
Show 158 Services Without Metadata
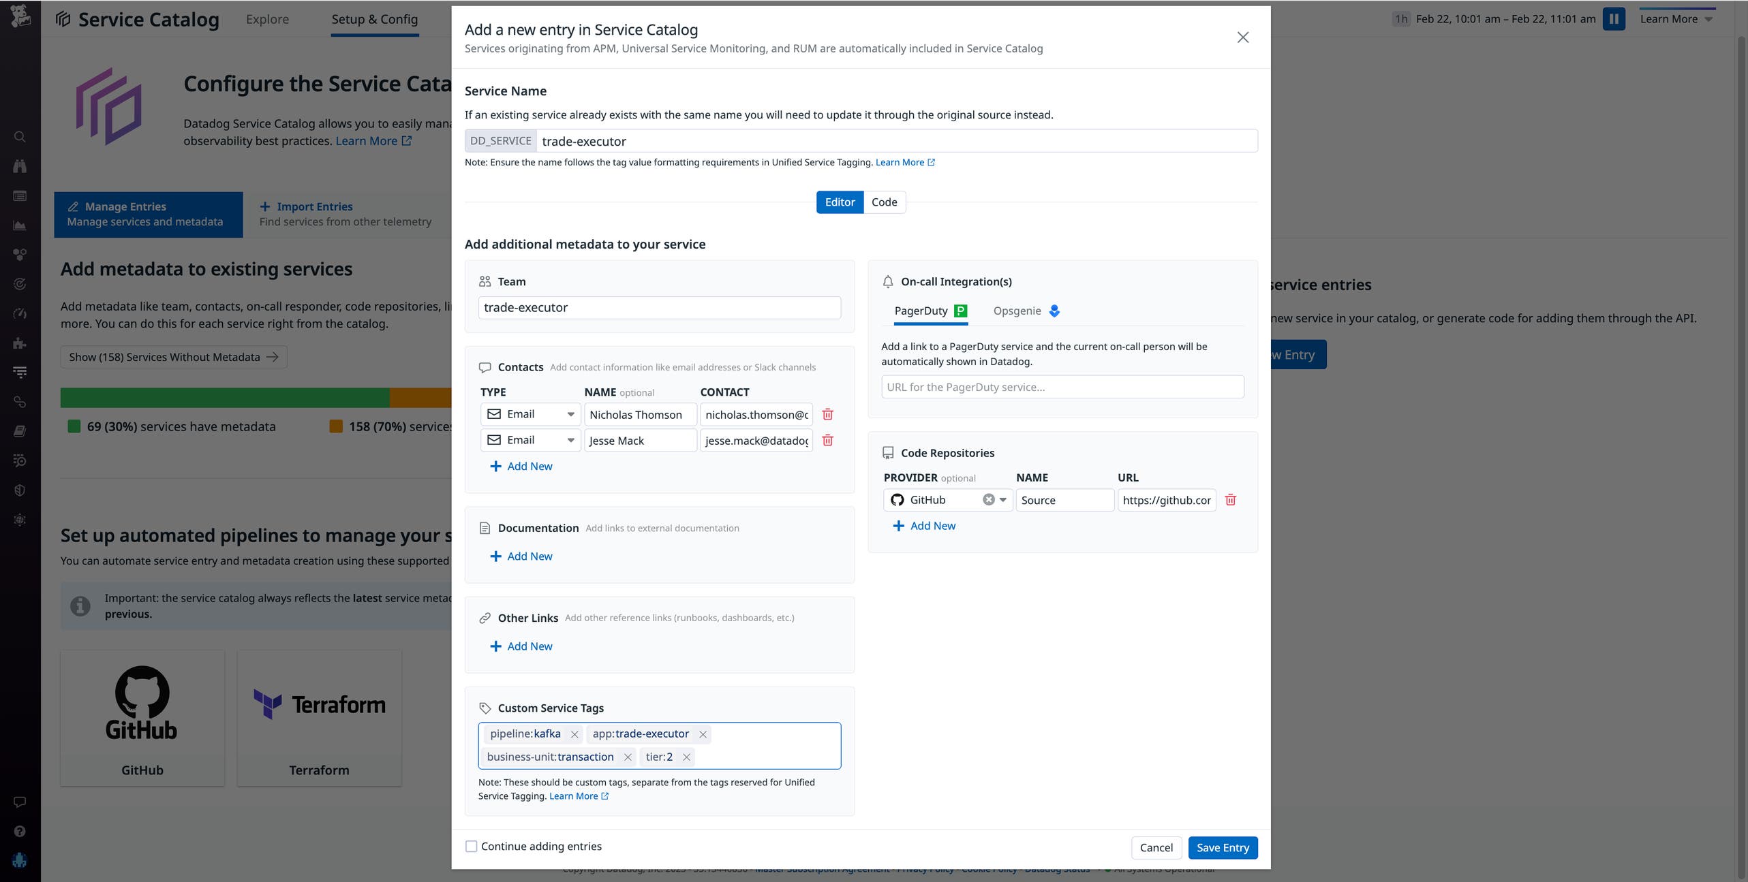point(174,357)
